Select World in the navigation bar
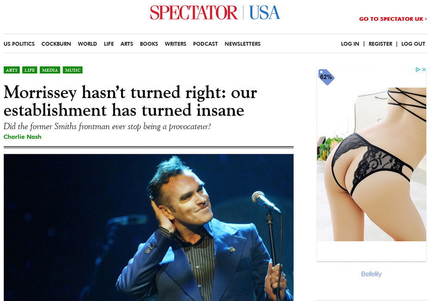The width and height of the screenshot is (430, 301). [87, 44]
